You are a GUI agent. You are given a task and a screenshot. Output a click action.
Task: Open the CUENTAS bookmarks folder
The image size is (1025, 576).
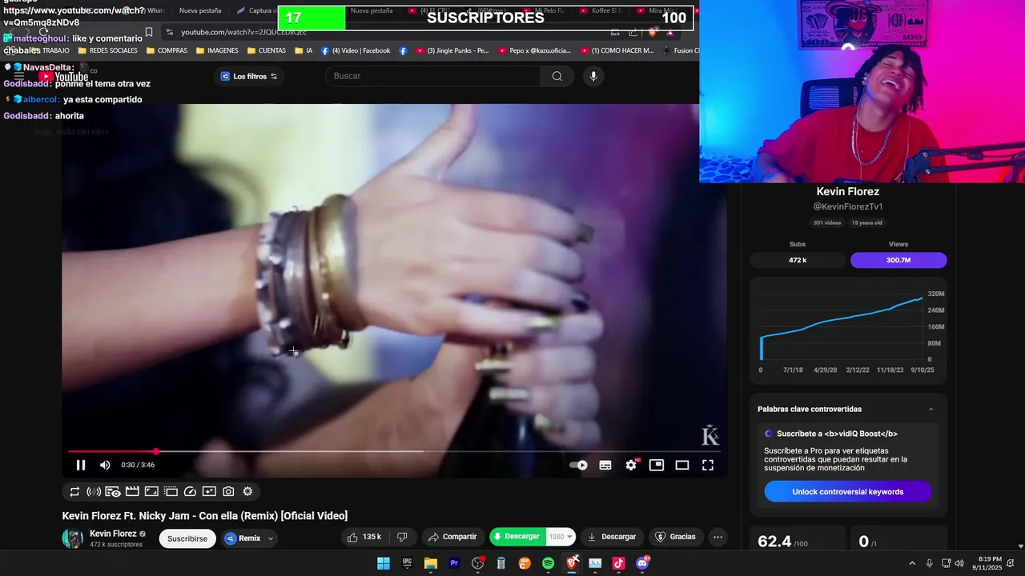coord(267,50)
